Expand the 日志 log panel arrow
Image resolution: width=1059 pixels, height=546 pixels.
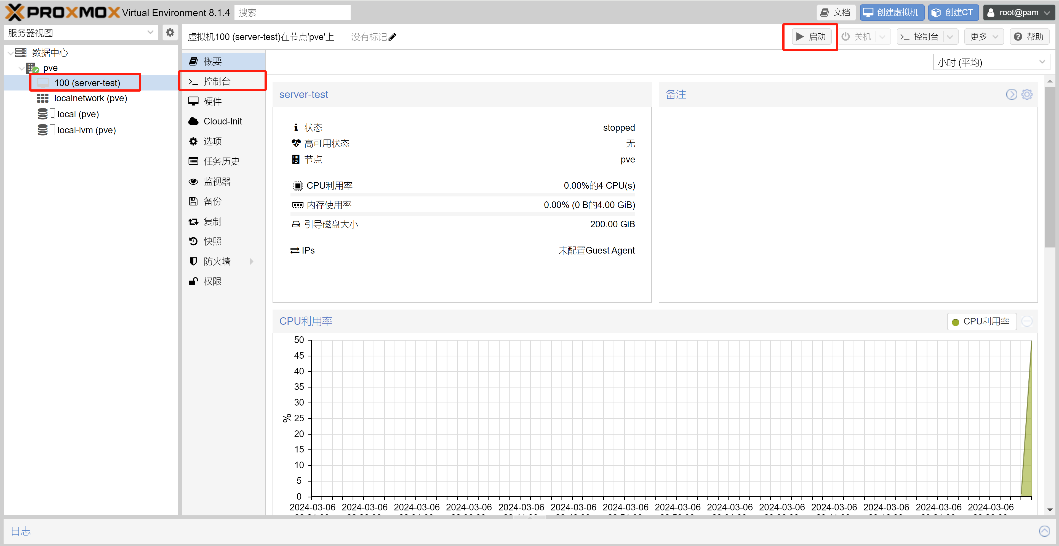coord(1044,531)
